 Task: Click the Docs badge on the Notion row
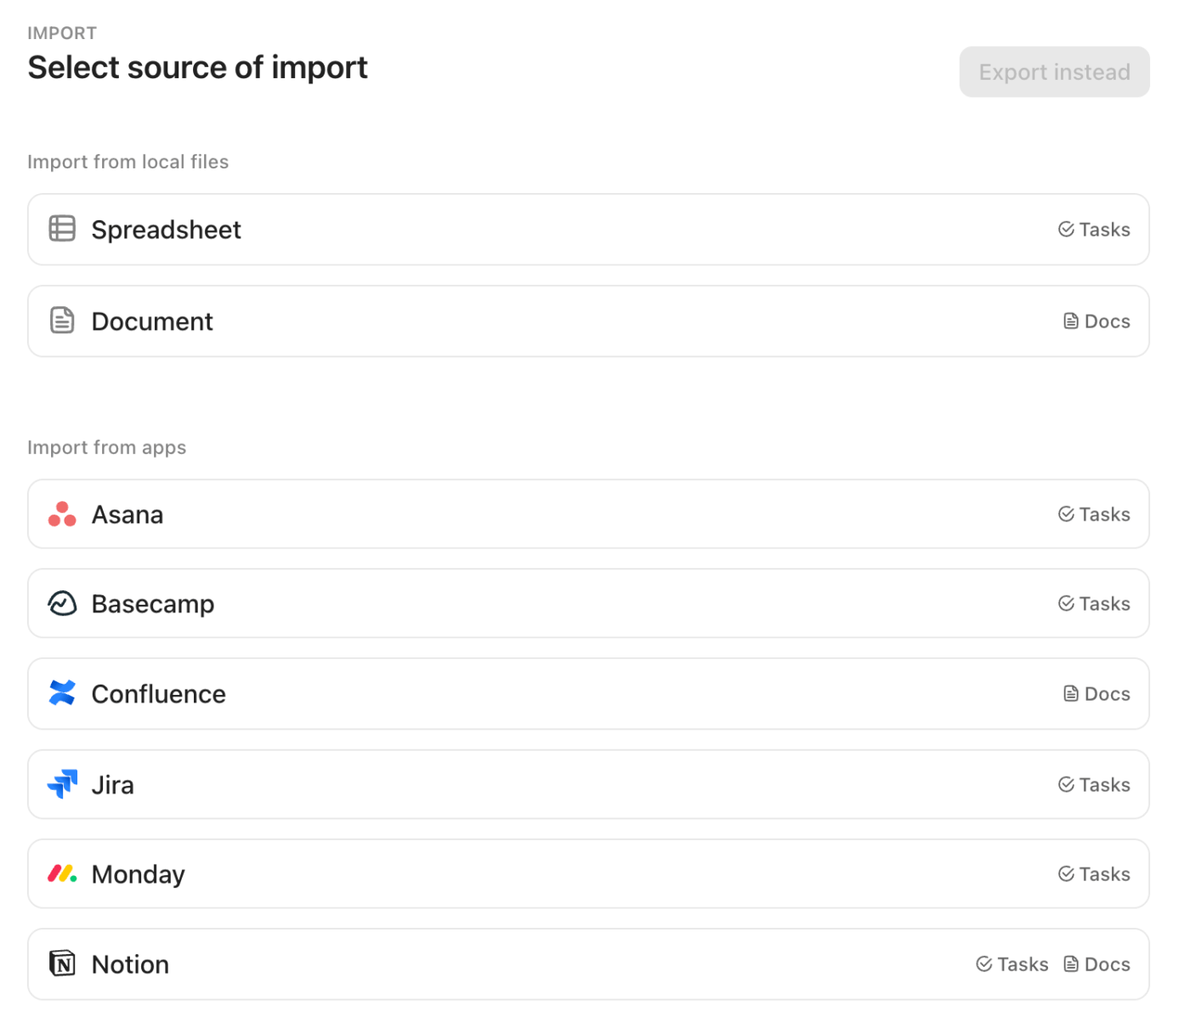click(1096, 964)
